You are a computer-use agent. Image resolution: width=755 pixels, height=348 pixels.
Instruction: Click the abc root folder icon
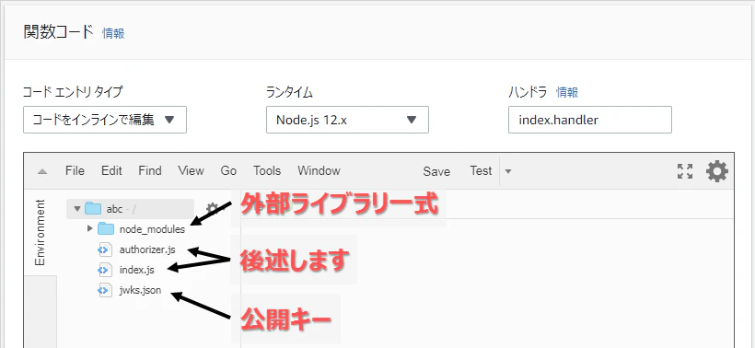(93, 209)
